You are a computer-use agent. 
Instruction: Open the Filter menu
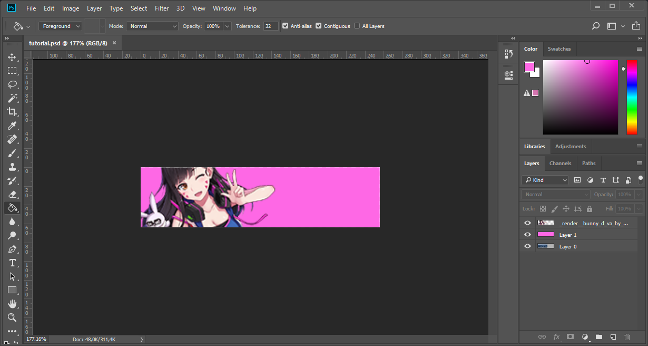[162, 8]
